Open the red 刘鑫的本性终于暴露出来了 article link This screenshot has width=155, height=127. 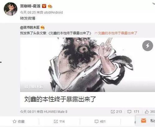[x=116, y=33]
